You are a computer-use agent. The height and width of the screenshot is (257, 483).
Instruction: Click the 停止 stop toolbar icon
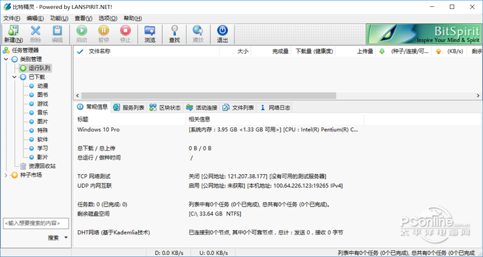coord(126,34)
